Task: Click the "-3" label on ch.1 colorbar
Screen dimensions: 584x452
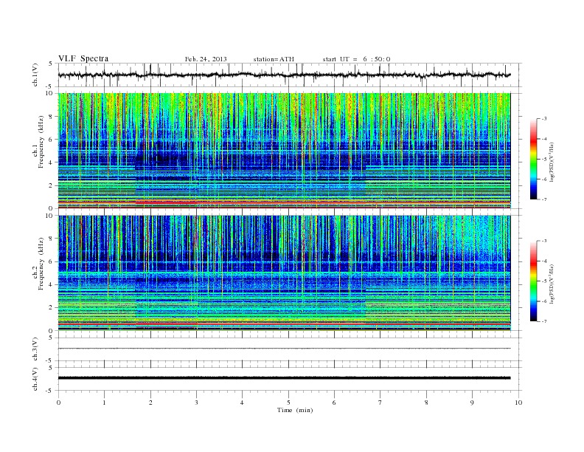Action: [x=543, y=119]
